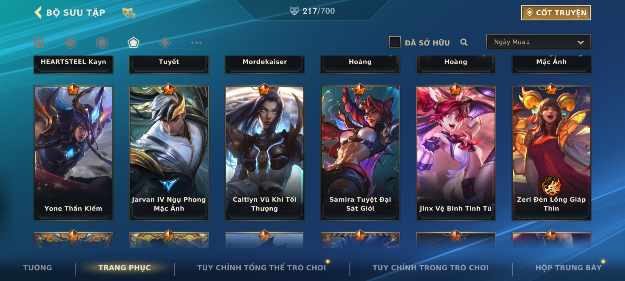
Task: Tick the Đã Sở Hữu checkbox
Action: point(395,42)
